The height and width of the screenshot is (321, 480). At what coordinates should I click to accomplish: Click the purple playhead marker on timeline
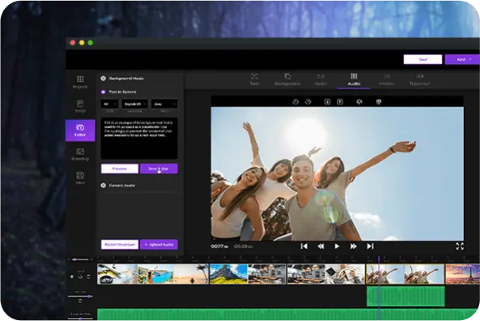pos(379,259)
